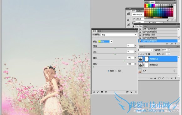The width and height of the screenshot is (182, 115).
Task: Open fill 100% slider arrow
Action: point(169,54)
